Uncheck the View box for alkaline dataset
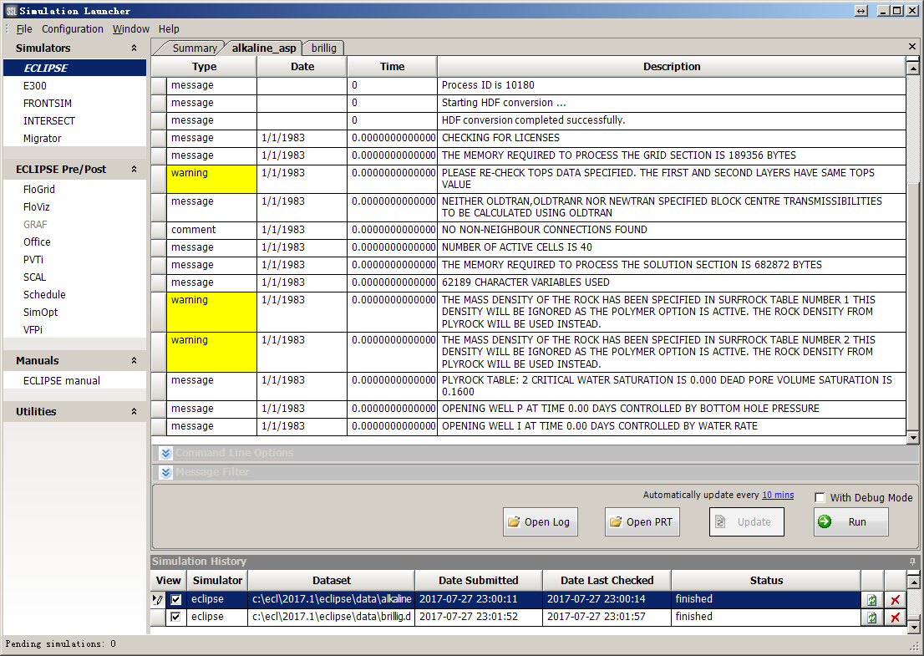924x656 pixels. click(175, 599)
